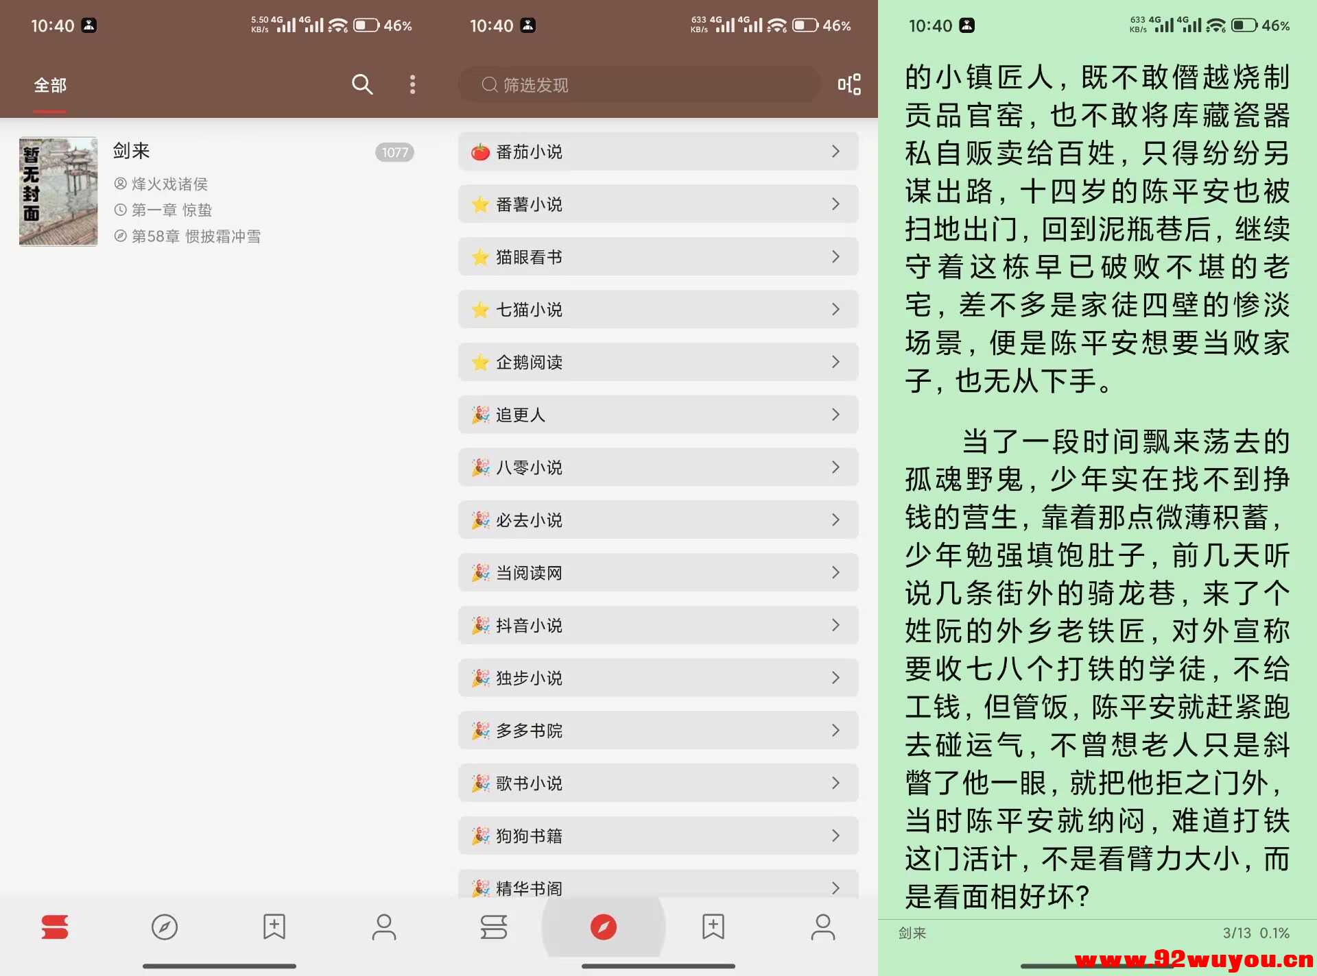This screenshot has width=1317, height=976.
Task: Select the compass Discover icon in bottom navigation
Action: pyautogui.click(x=164, y=927)
